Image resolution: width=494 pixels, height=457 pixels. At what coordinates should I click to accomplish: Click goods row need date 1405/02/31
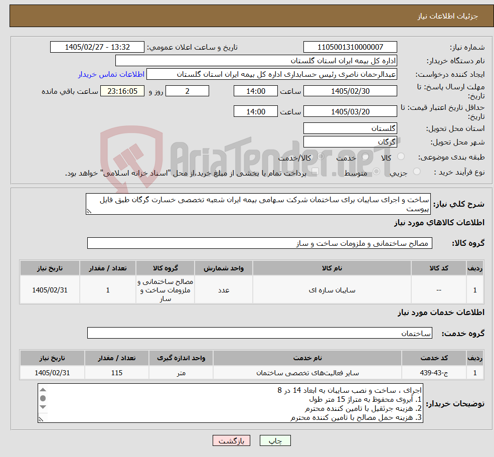50,290
